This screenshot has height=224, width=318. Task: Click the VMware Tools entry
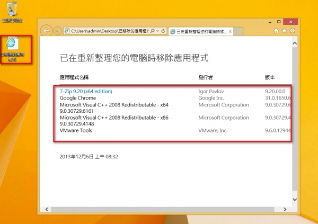[76, 130]
